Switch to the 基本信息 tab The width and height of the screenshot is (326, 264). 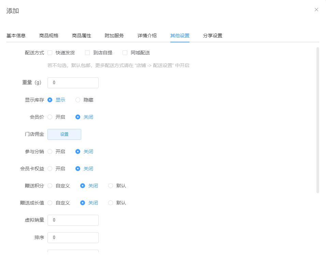tap(16, 36)
